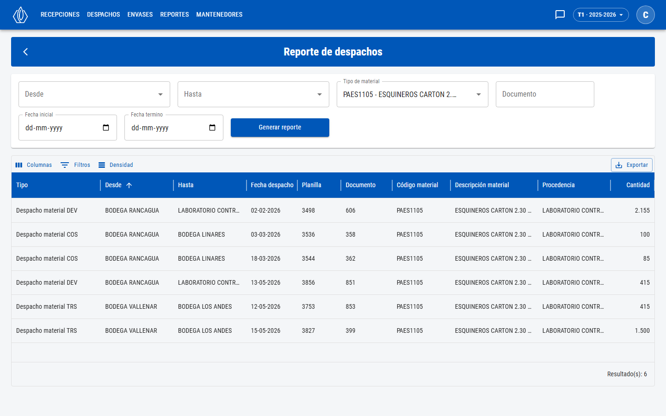Screen dimensions: 666x416
Task: Click the company logo icon
Action: pos(20,15)
